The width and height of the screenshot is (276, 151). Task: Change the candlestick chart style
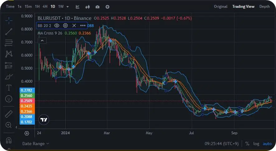[88, 7]
